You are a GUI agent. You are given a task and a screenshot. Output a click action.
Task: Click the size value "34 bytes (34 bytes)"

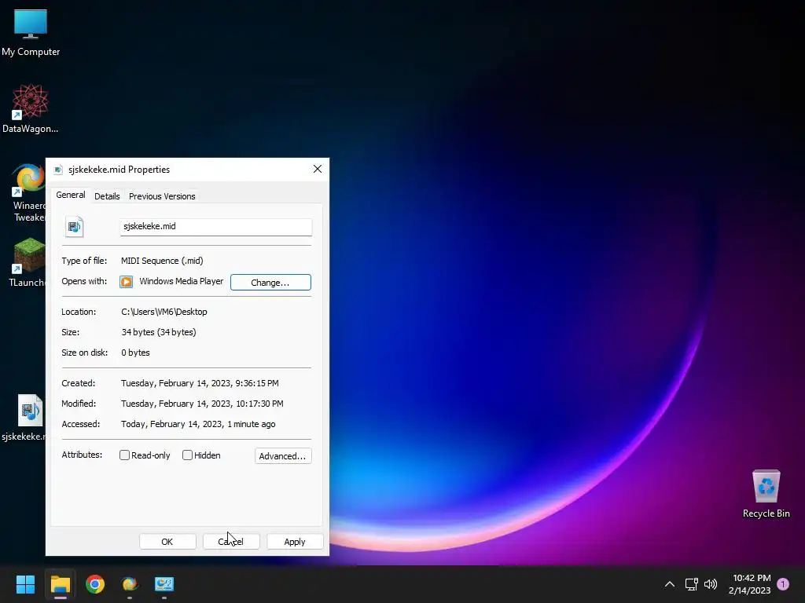pos(159,332)
